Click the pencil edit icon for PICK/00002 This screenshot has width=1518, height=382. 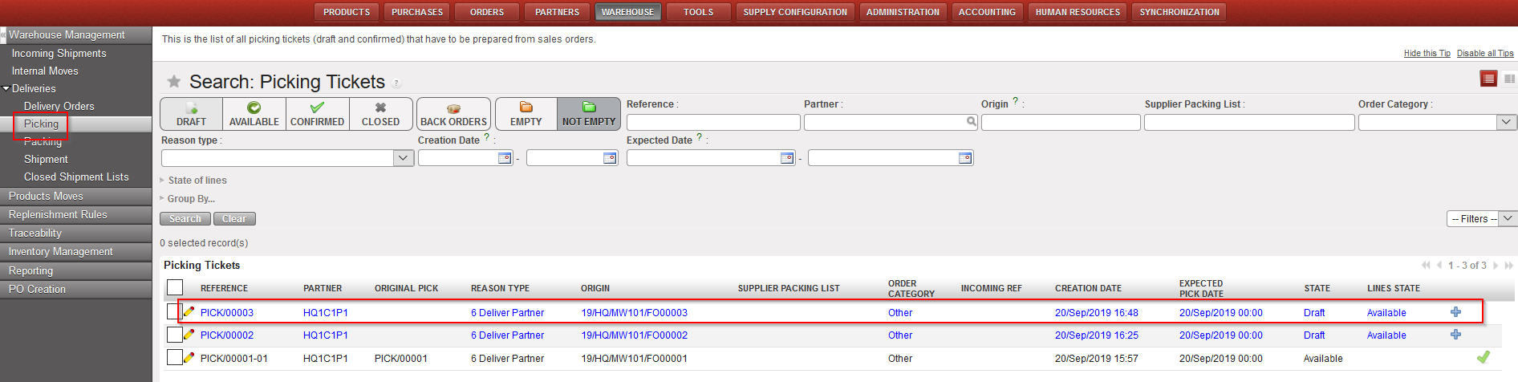point(189,335)
